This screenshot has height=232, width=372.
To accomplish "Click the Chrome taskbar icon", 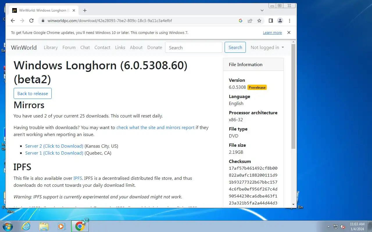I will (x=80, y=226).
